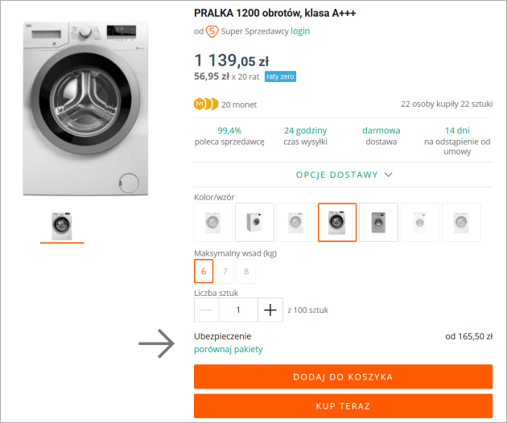Click the quantity input field
Screen dimensions: 507x423
point(237,310)
